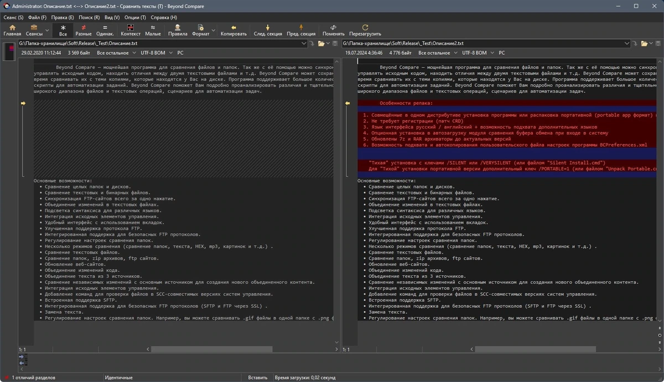Click right pane horizontal scrollbar
Viewport: 664px width, 382px height.
[x=536, y=350]
